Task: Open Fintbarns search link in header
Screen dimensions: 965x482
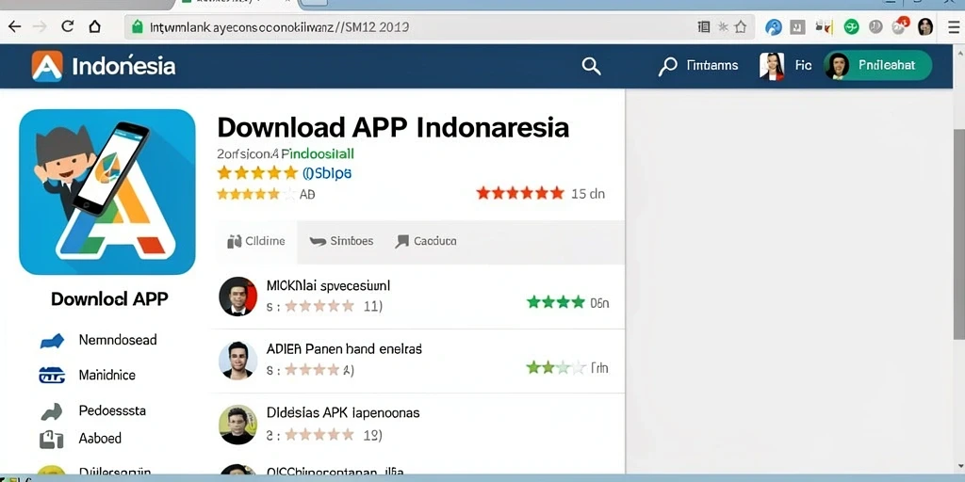Action: pyautogui.click(x=698, y=65)
